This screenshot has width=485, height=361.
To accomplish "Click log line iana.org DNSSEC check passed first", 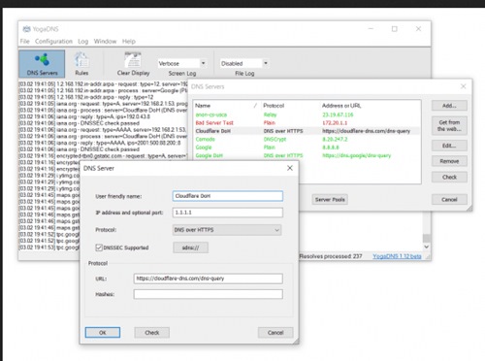I will 80,123.
